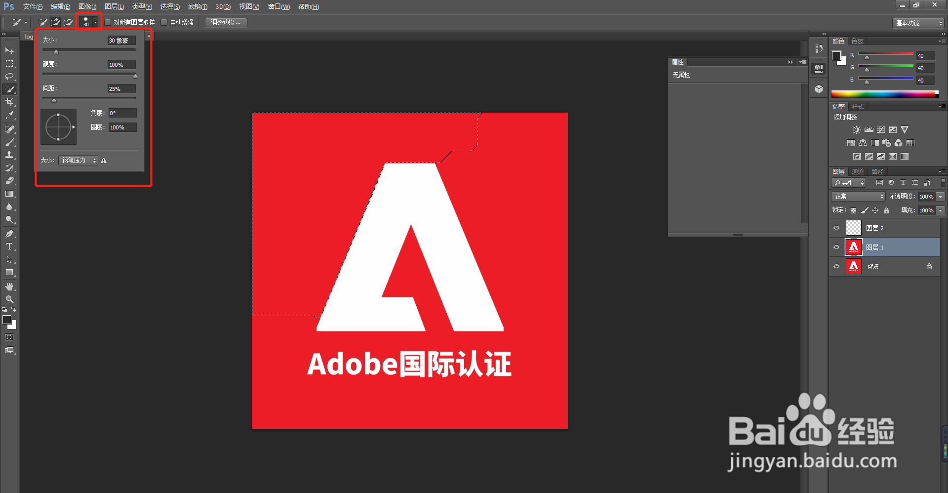Open the 文件(F) menu
Image resolution: width=948 pixels, height=493 pixels.
tap(33, 7)
